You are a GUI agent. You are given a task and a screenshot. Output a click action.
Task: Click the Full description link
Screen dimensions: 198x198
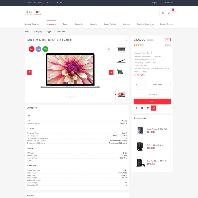(x=139, y=75)
